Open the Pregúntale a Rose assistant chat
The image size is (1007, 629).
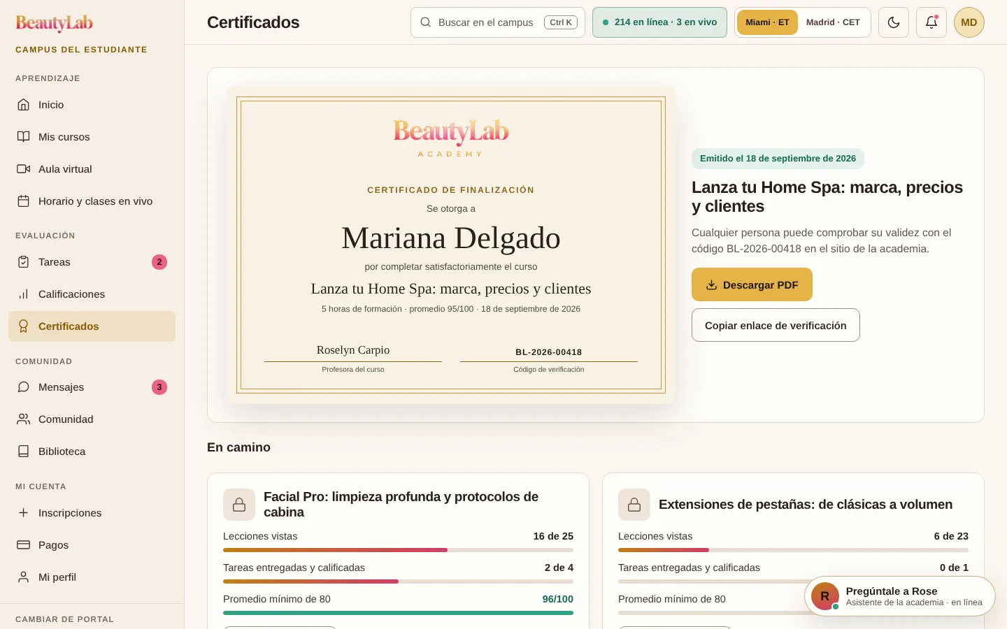(900, 596)
